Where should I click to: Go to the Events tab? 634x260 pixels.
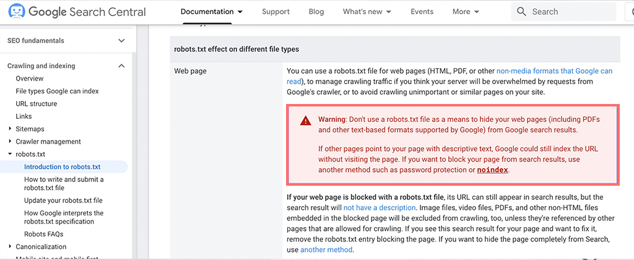422,12
